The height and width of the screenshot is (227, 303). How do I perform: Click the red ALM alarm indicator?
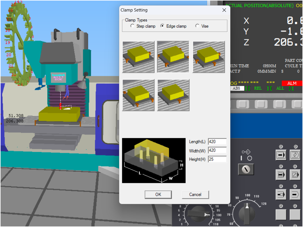[x=292, y=83]
